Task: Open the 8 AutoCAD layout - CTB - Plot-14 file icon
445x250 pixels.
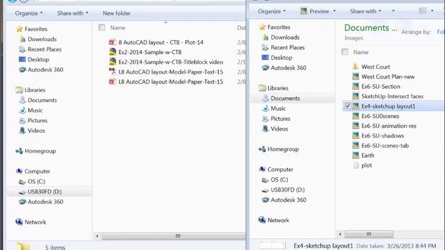Action: 113,42
